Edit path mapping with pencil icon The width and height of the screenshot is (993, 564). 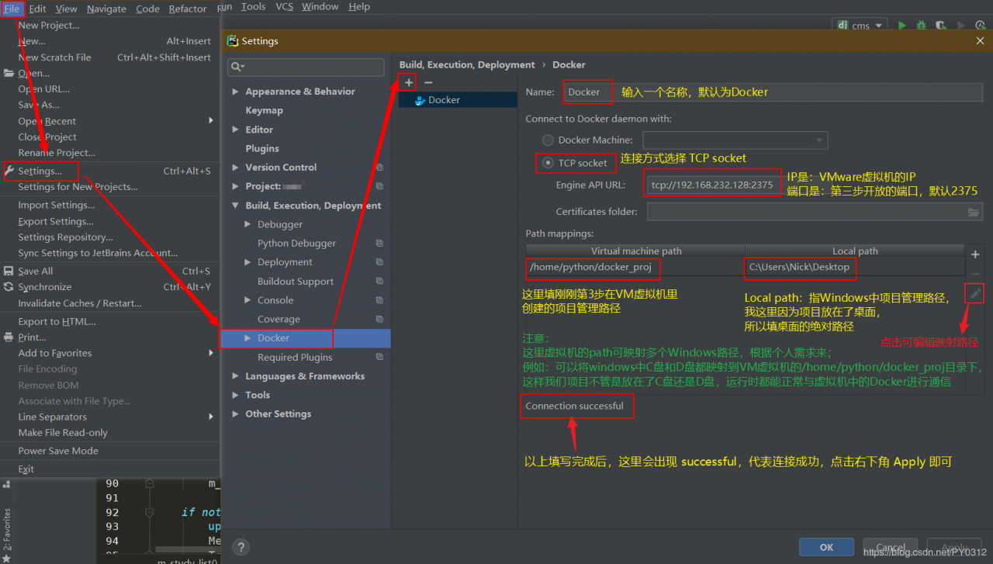click(975, 293)
